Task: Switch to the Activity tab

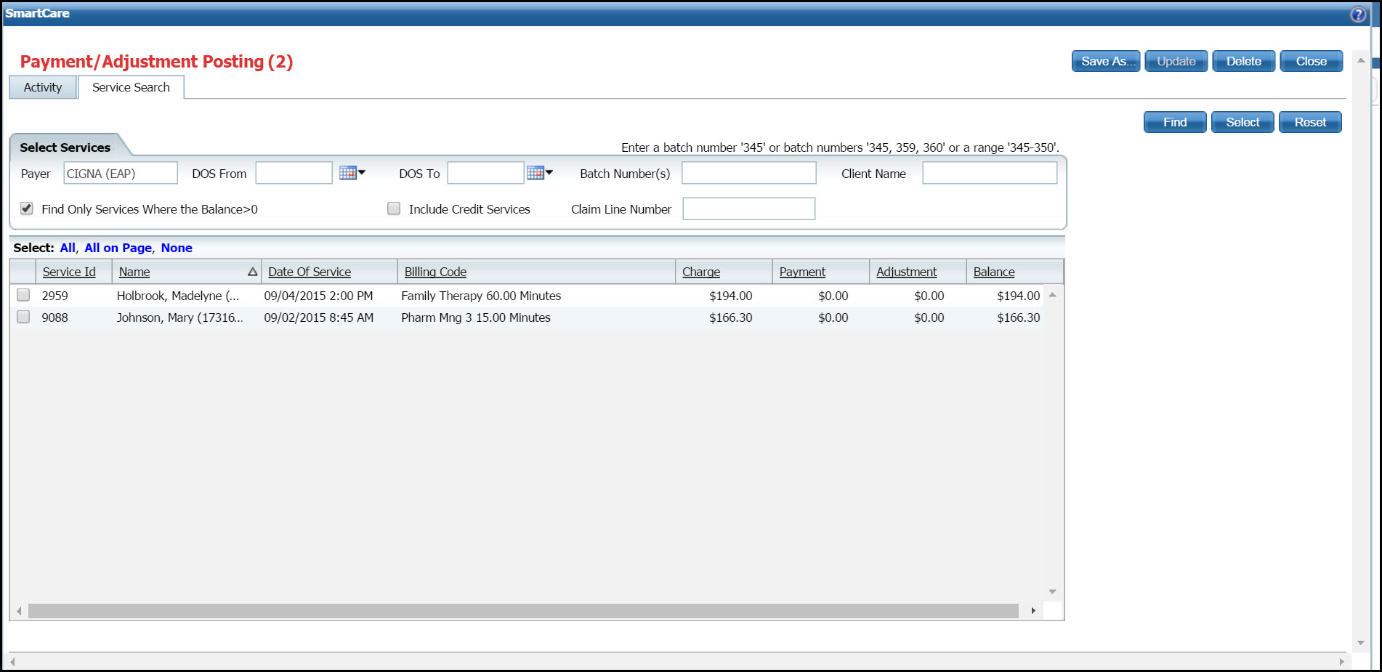Action: pyautogui.click(x=43, y=87)
